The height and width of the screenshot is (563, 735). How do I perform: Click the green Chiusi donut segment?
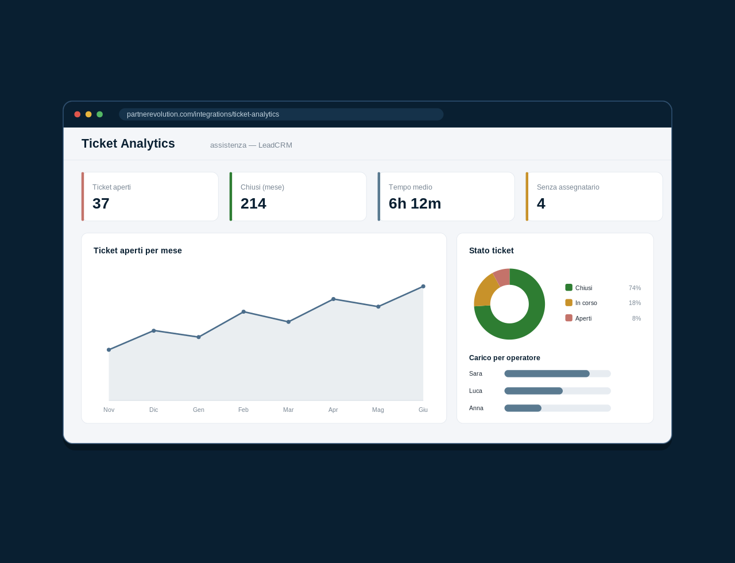point(532,322)
